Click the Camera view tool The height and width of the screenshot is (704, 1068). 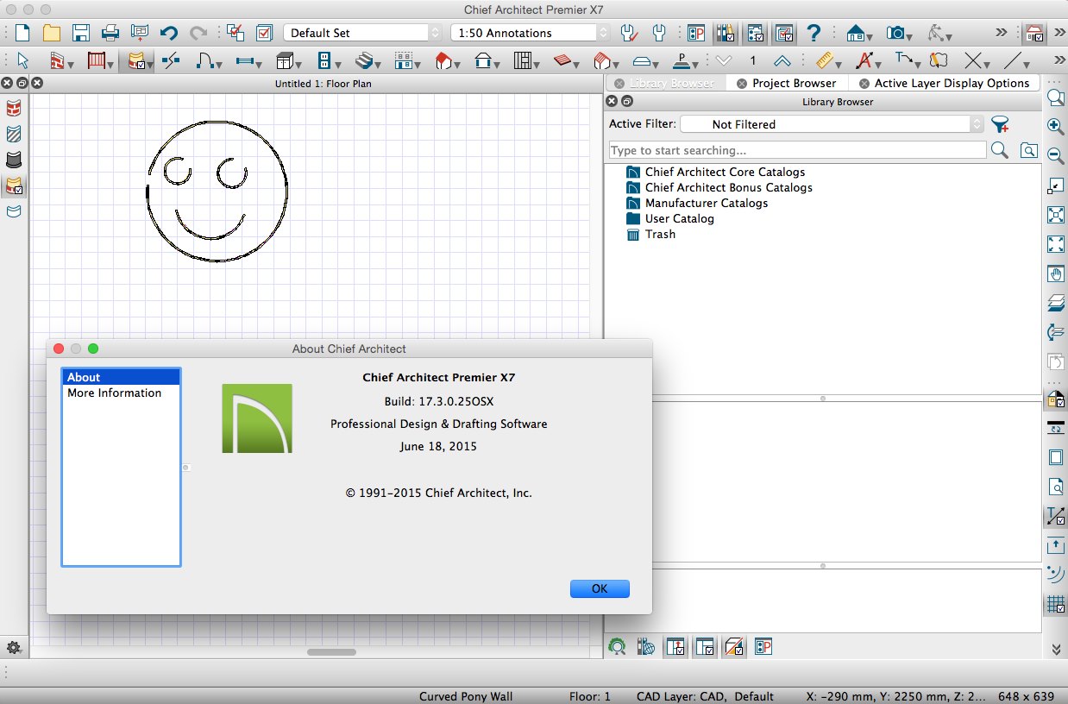896,33
